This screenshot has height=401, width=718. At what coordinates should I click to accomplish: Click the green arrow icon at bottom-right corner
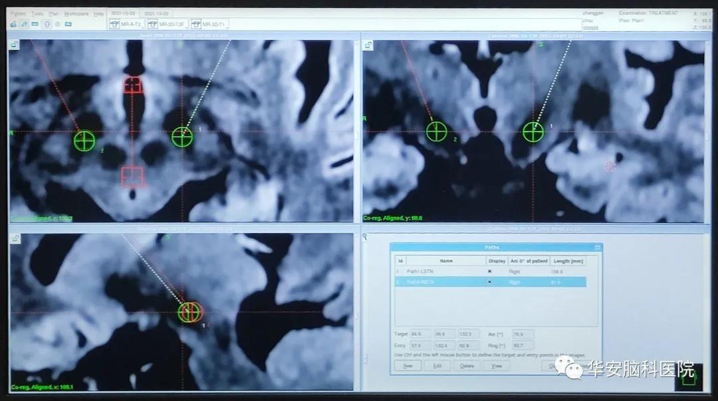click(689, 377)
